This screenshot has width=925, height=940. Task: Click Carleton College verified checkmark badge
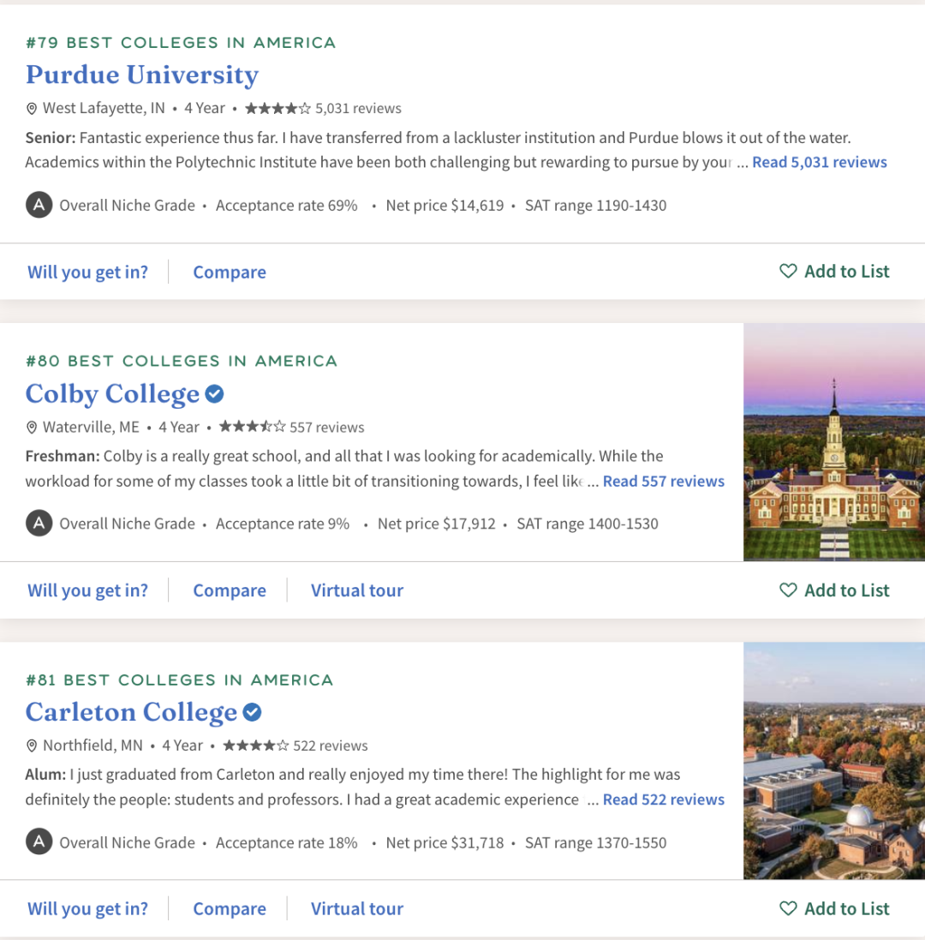point(252,712)
